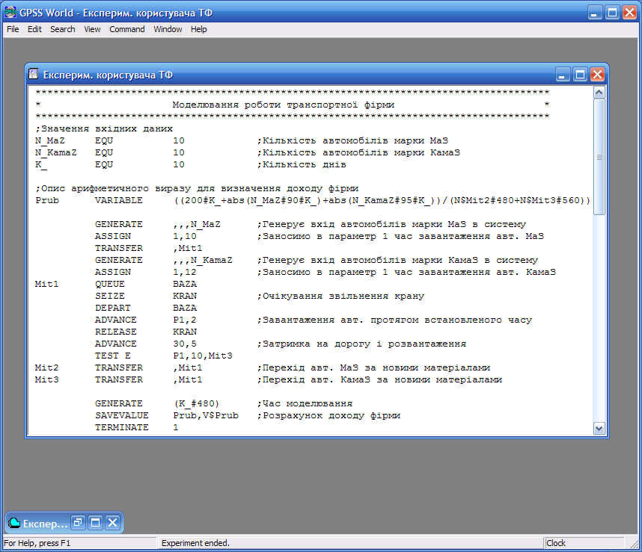642x552 pixels.
Task: Open the Help menu
Action: point(198,29)
